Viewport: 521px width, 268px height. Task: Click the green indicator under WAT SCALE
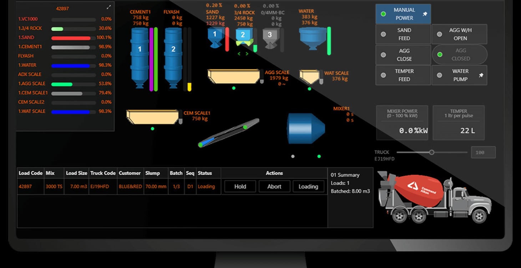click(309, 89)
